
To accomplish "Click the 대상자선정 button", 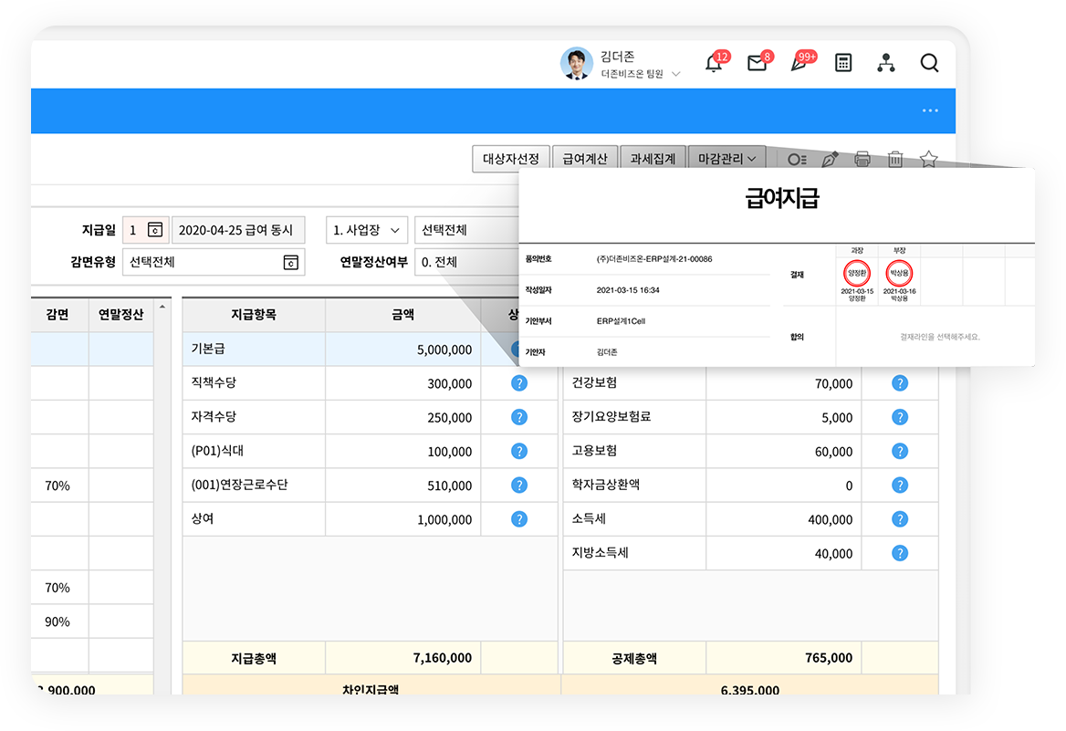I will point(510,159).
